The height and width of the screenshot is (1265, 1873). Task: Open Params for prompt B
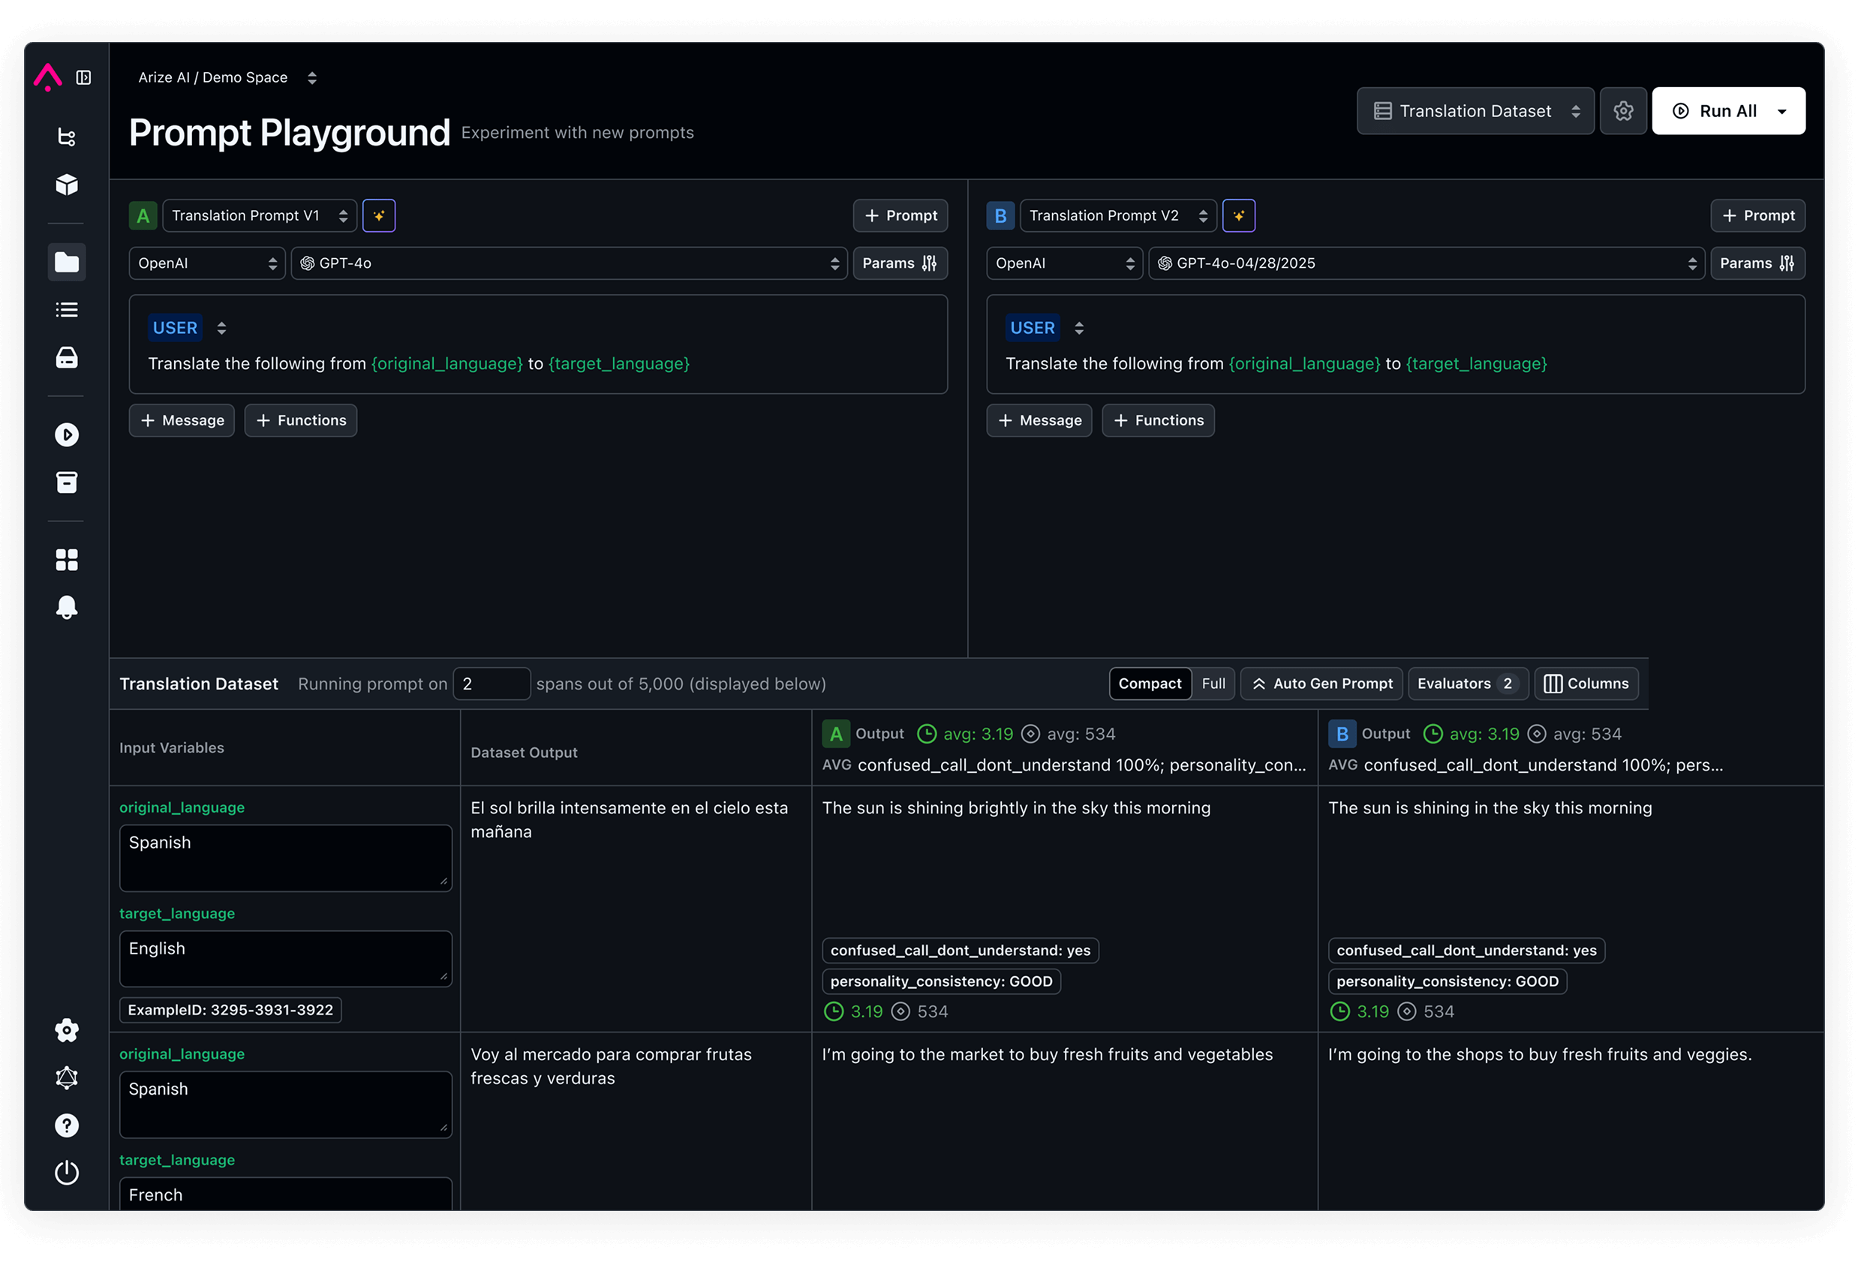[x=1757, y=263]
